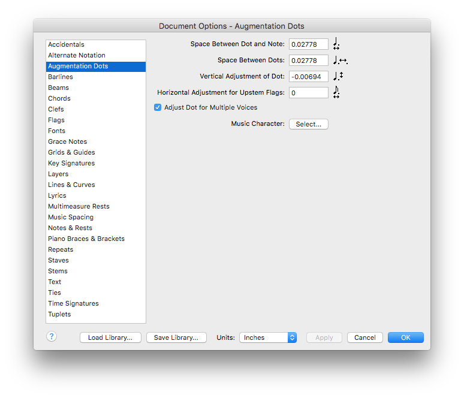
Task: Open the Lyrics options category
Action: pos(96,195)
